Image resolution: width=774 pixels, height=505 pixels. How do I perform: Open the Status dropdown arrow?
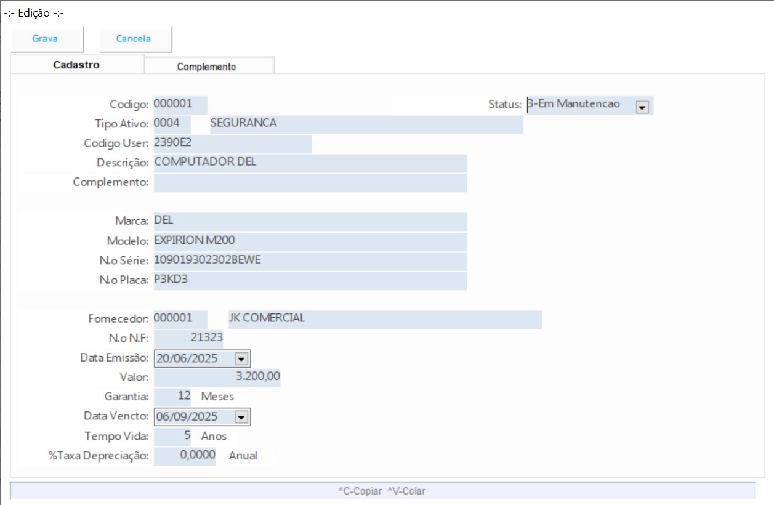pos(642,107)
